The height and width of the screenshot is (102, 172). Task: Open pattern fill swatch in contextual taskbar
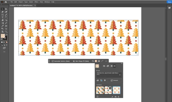point(96,61)
